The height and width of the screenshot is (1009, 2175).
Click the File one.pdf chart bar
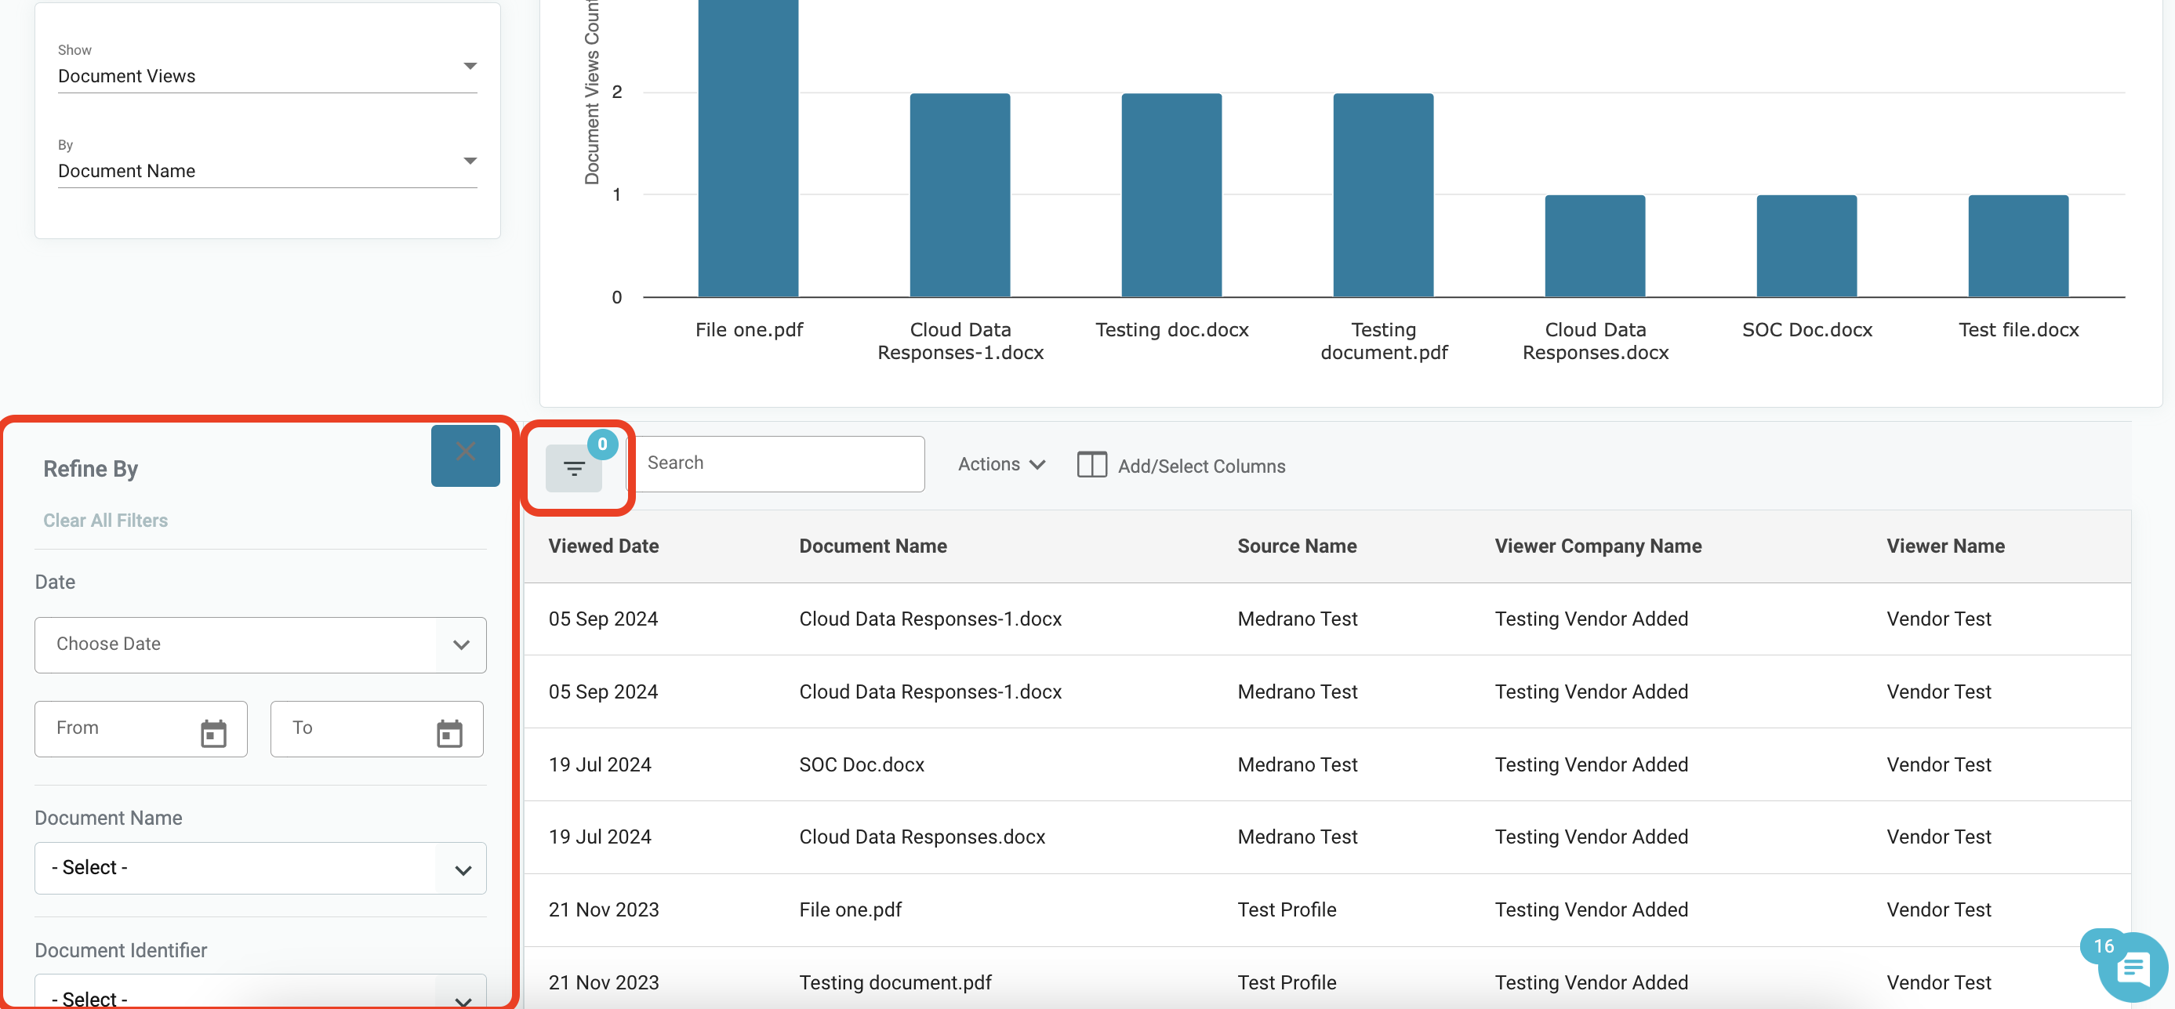click(x=748, y=149)
